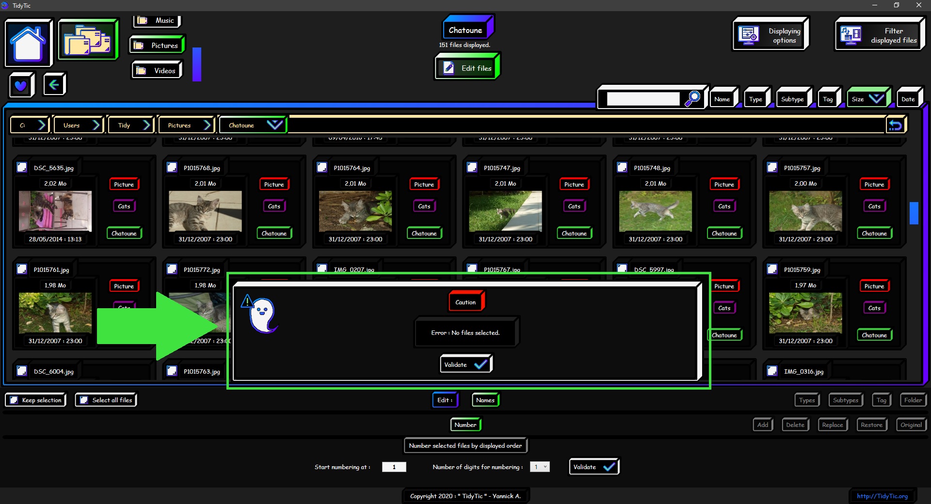Screen dimensions: 931x504
Task: Click the Replace button
Action: point(833,425)
